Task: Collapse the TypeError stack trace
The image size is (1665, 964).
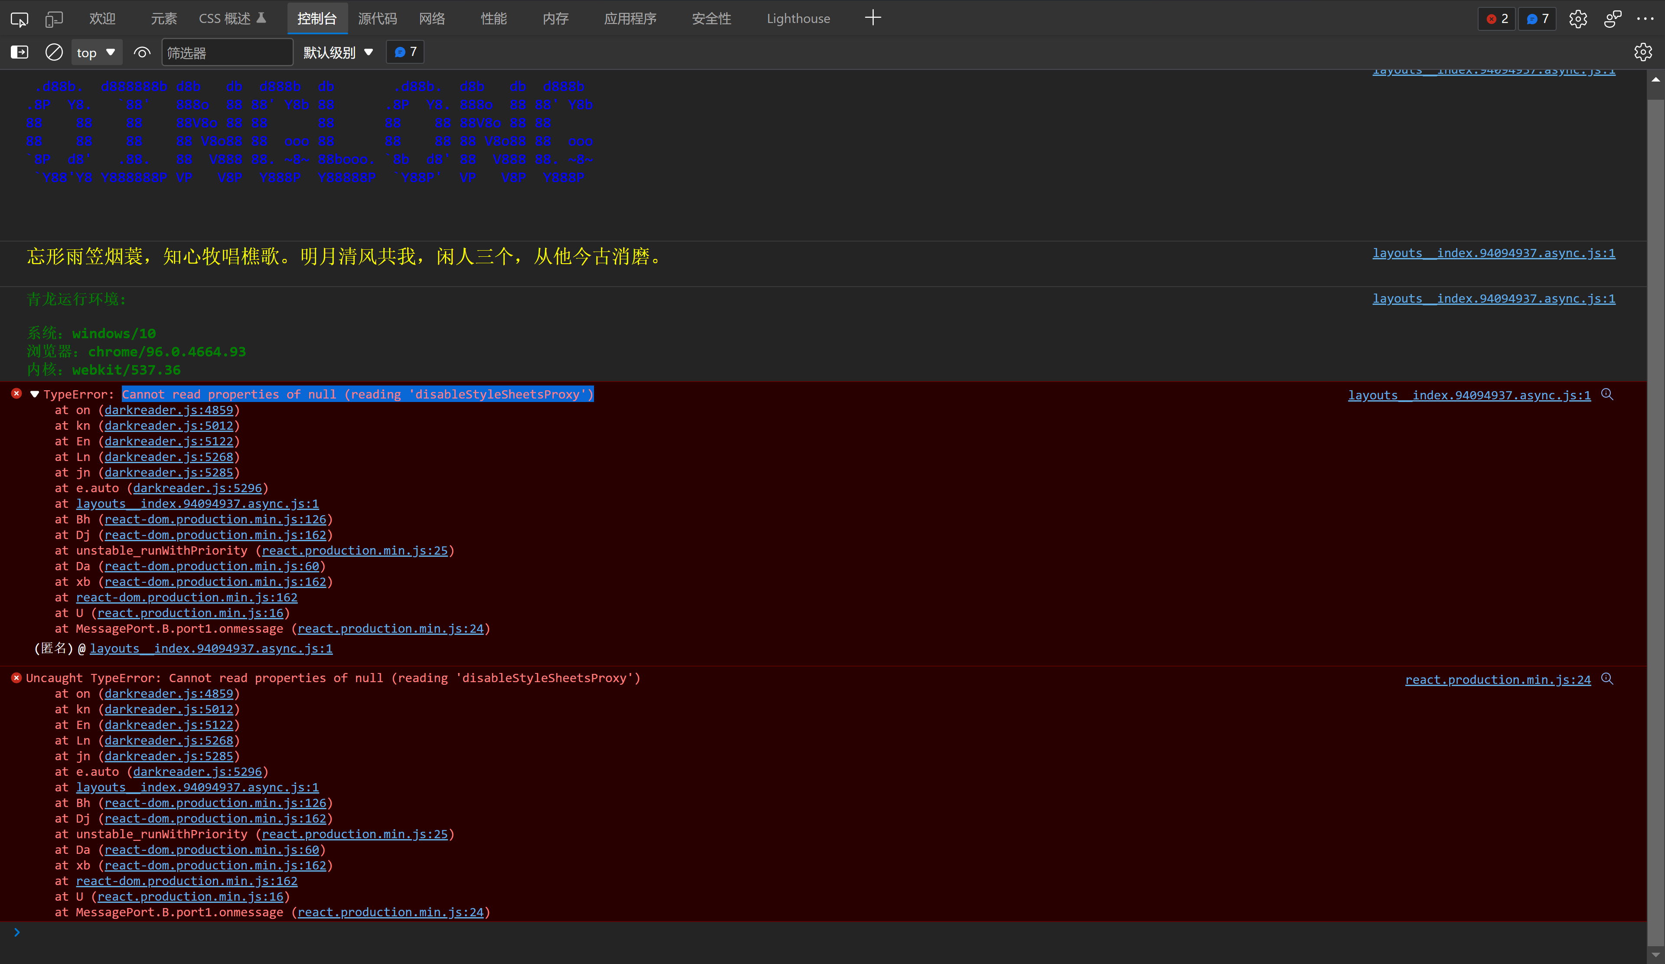Action: click(x=34, y=394)
